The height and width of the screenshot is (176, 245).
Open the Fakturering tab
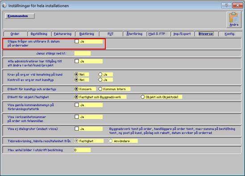point(63,34)
